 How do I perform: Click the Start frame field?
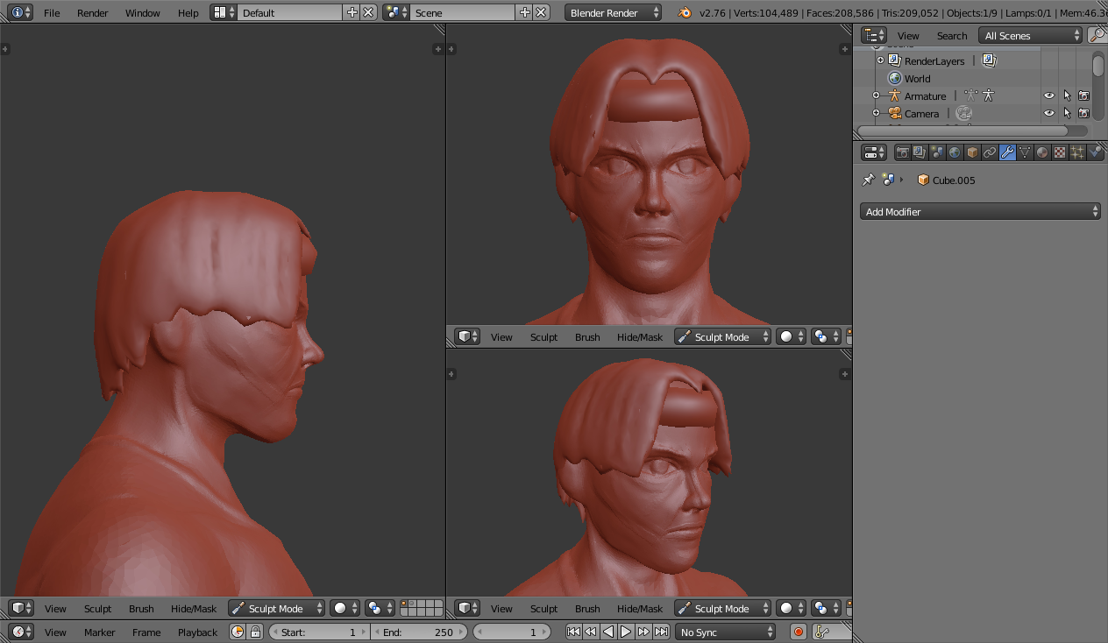(x=319, y=632)
